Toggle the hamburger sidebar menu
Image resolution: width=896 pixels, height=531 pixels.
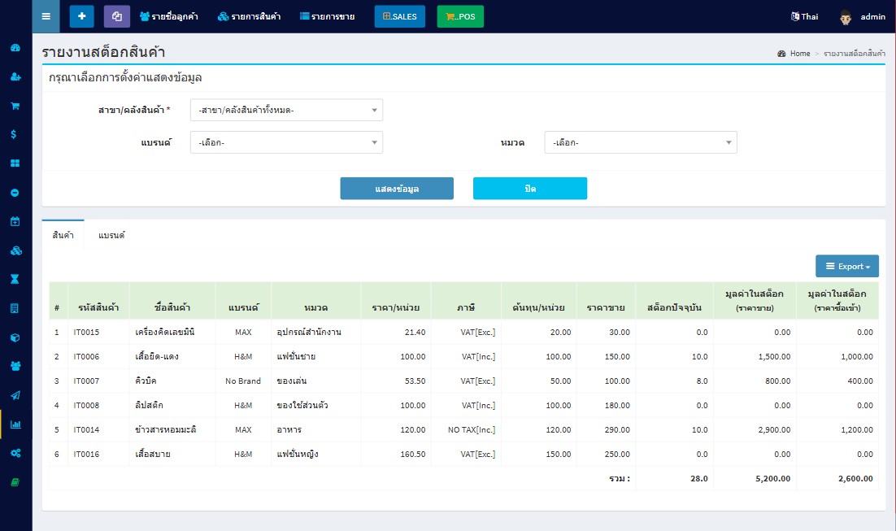click(x=46, y=16)
